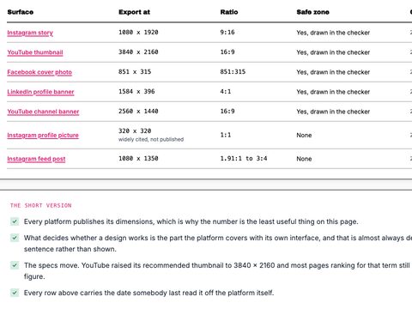Select the 1584 x 396 export size
Image resolution: width=412 pixels, height=309 pixels.
point(136,92)
